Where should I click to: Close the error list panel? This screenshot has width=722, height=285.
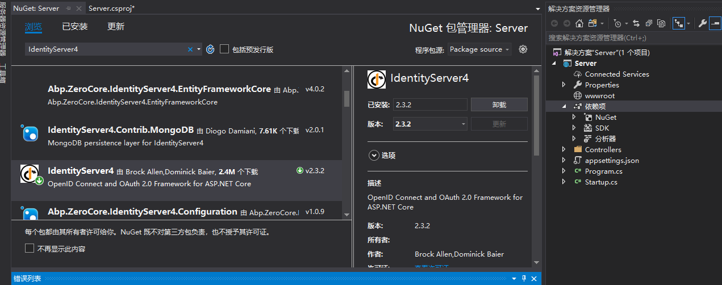(x=535, y=279)
